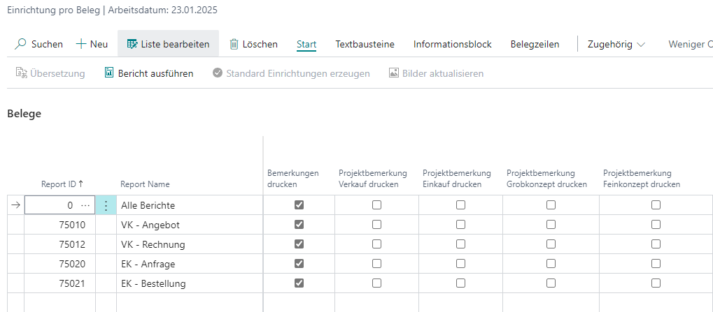Viewport: 713px width, 312px height.
Task: Select the EK - Anfrage row name
Action: coord(148,264)
